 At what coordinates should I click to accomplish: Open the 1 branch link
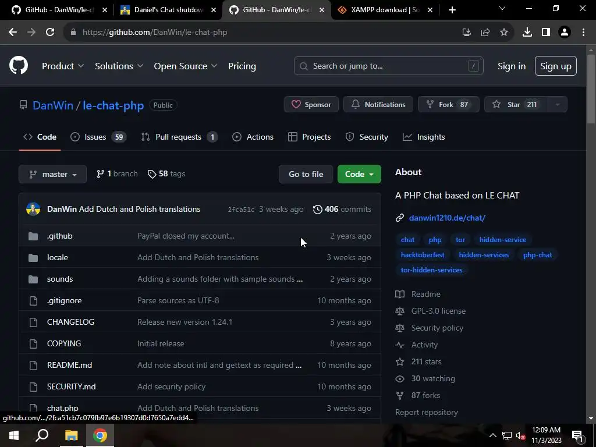click(x=117, y=173)
